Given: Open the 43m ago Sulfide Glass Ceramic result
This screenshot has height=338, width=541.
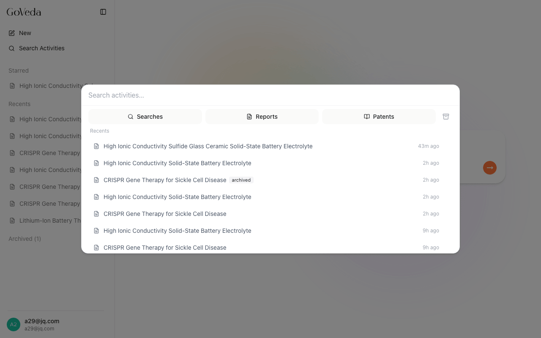Looking at the screenshot, I should pyautogui.click(x=208, y=146).
